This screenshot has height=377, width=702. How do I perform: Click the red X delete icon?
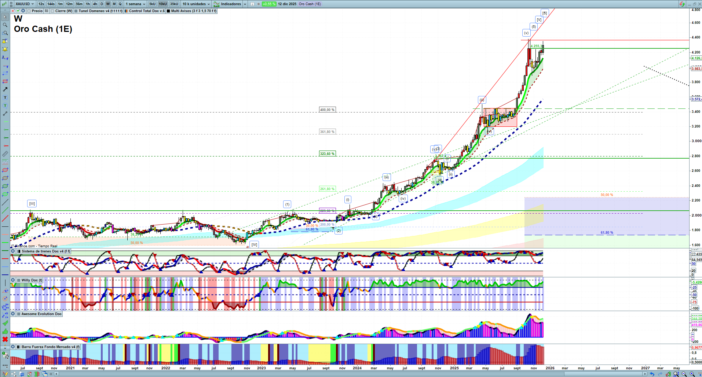pyautogui.click(x=5, y=339)
